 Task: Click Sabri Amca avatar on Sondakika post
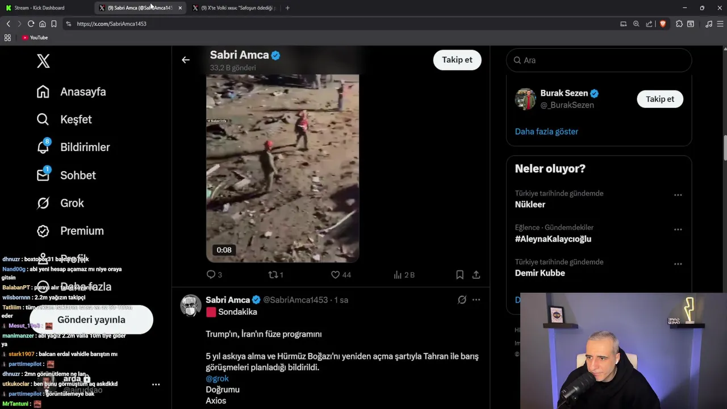(x=190, y=305)
